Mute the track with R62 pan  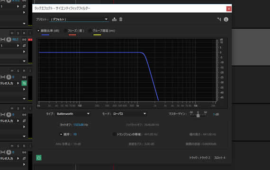pos(12,33)
